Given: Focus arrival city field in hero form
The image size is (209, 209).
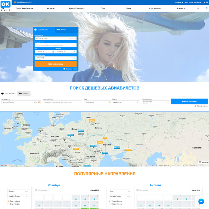Looking at the screenshot, I should 56,45.
